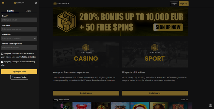Focus the Email input field
Viewport: 214px width, 109px height.
coord(19,20)
